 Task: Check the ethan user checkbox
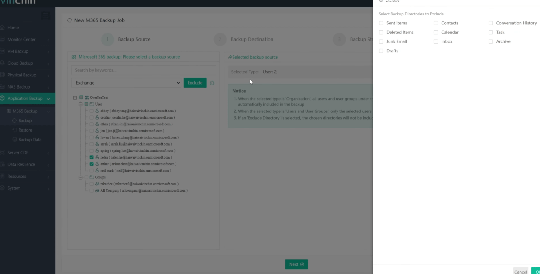[x=91, y=124]
